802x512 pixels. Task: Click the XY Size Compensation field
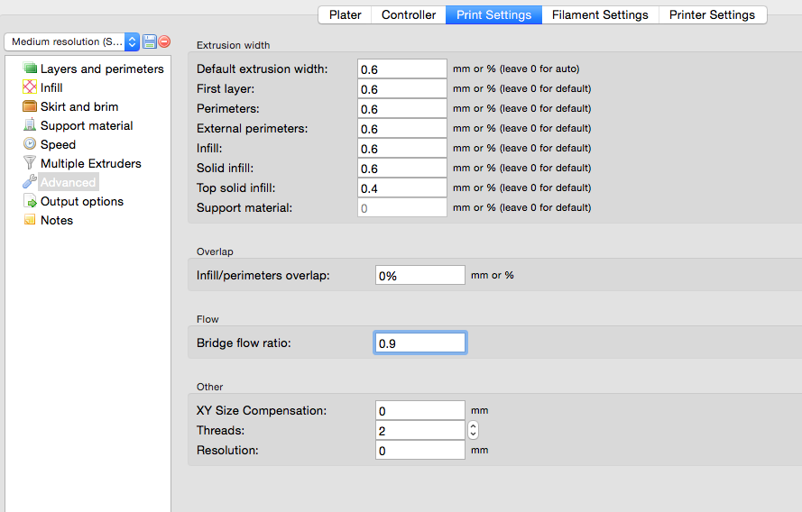(x=419, y=411)
